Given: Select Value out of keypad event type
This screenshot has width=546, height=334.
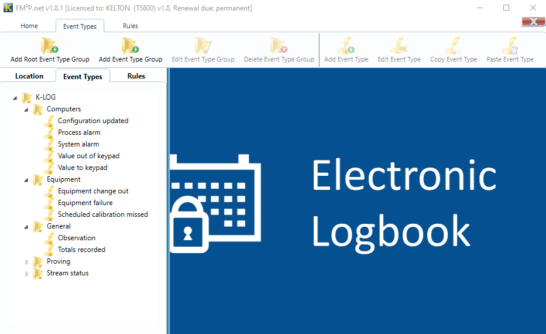Looking at the screenshot, I should tap(88, 156).
